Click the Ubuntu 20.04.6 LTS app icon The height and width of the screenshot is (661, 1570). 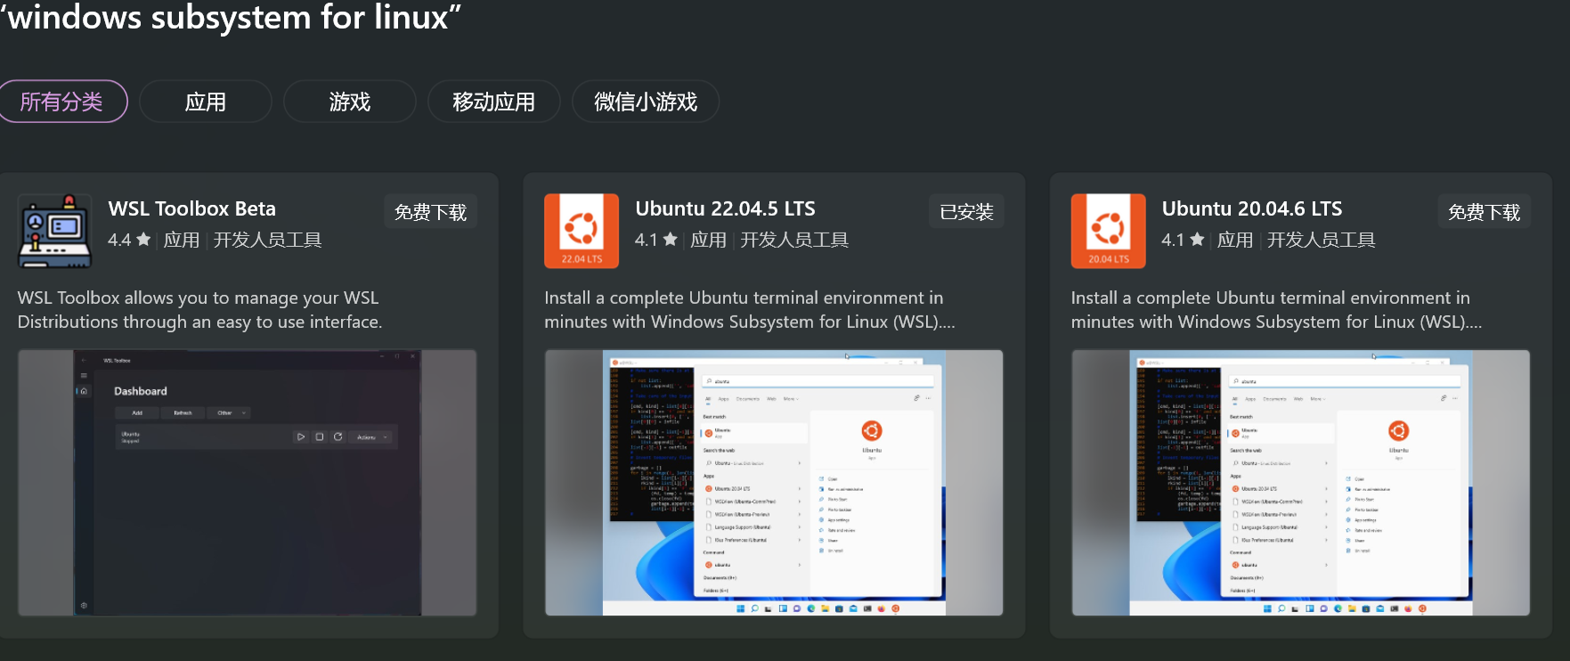[1109, 231]
